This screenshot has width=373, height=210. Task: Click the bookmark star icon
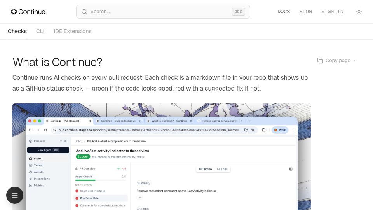coord(253,130)
